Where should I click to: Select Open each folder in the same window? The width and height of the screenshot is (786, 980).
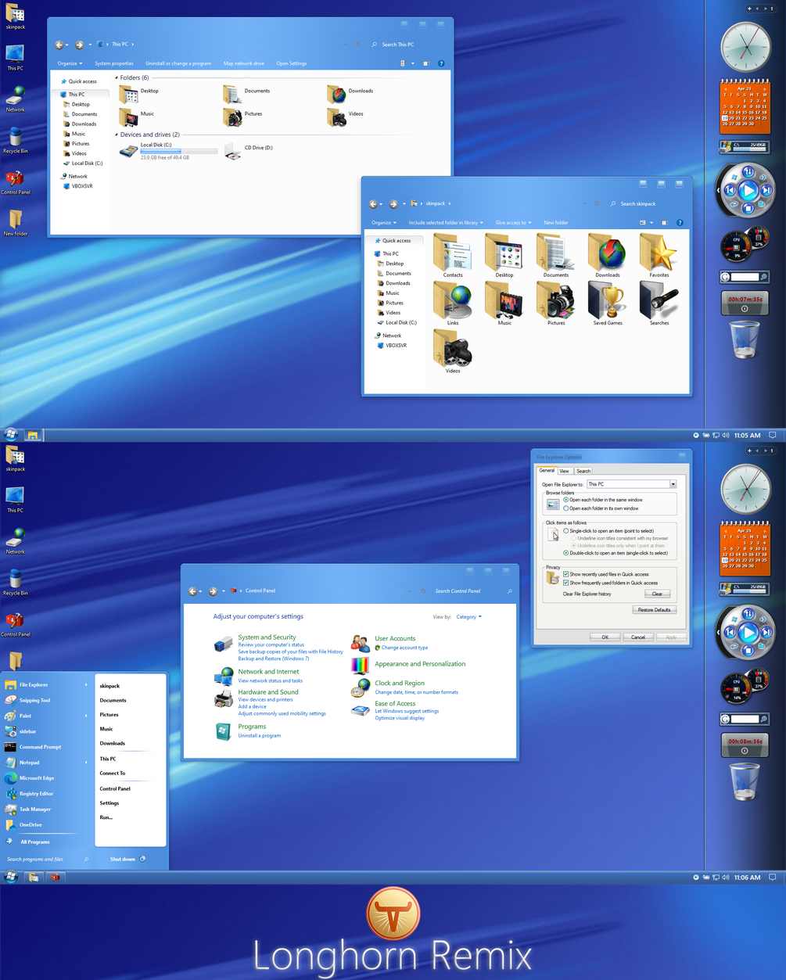(x=566, y=500)
